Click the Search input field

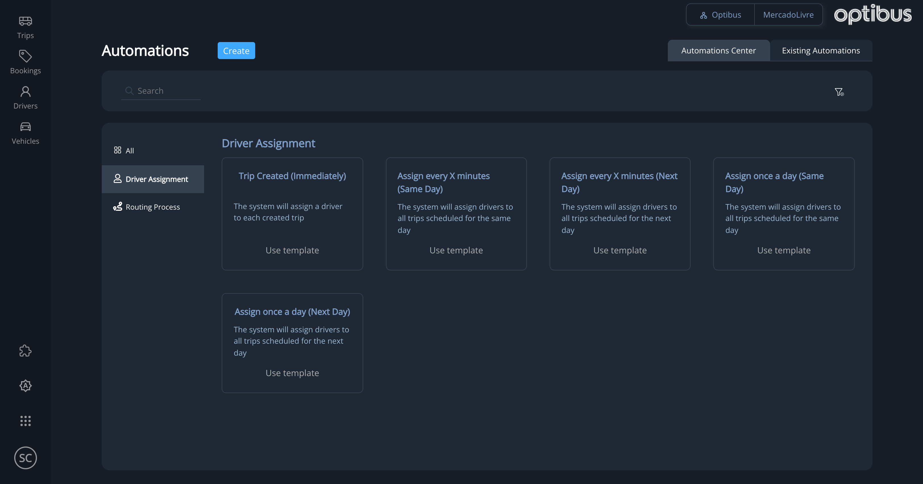[x=160, y=90]
